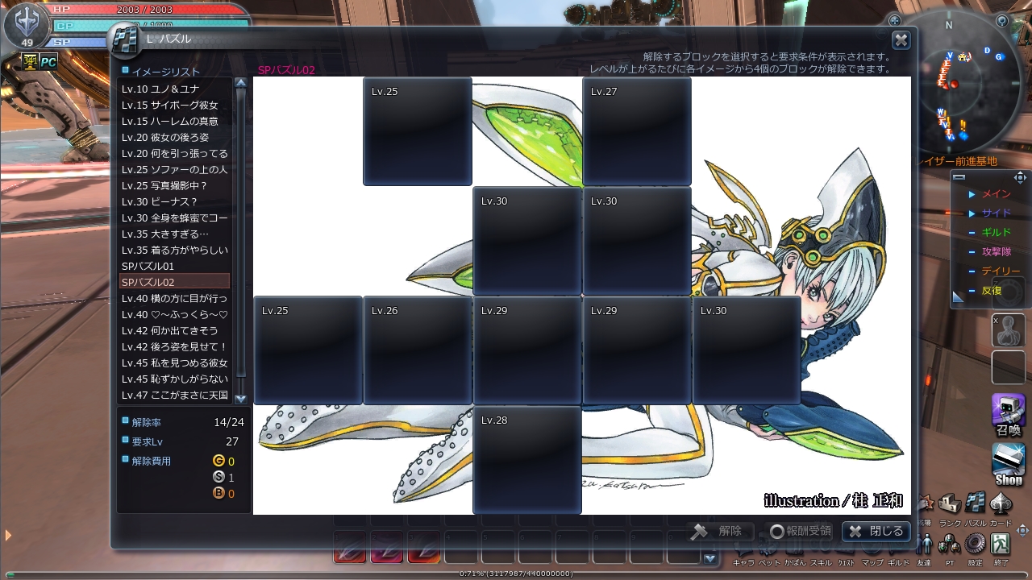
Task: Select the Lv.27 puzzle block
Action: pos(637,131)
